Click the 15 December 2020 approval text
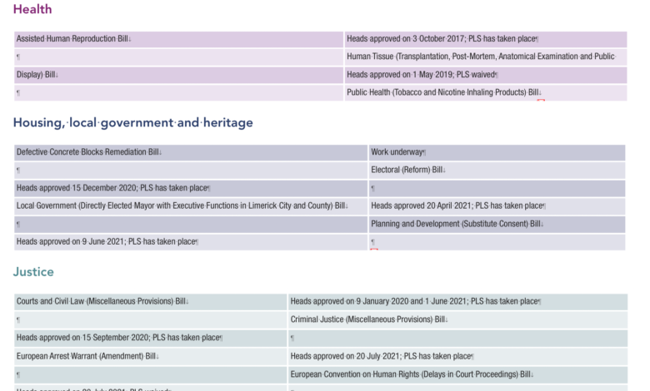Viewport: 650px width, 391px height. pyautogui.click(x=112, y=188)
